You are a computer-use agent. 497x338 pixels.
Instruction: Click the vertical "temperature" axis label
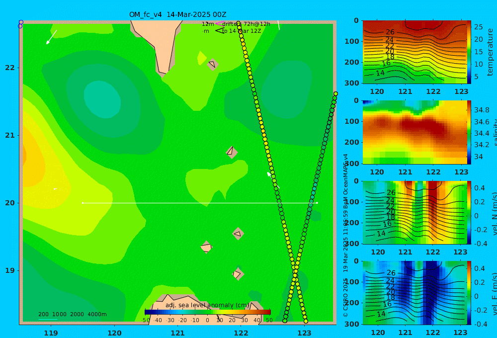[490, 52]
